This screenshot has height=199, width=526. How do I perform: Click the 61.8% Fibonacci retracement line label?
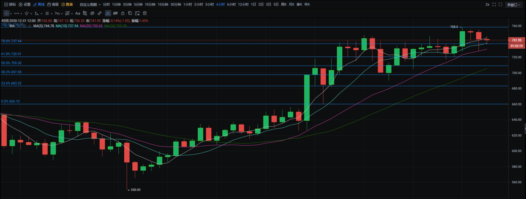pos(11,54)
